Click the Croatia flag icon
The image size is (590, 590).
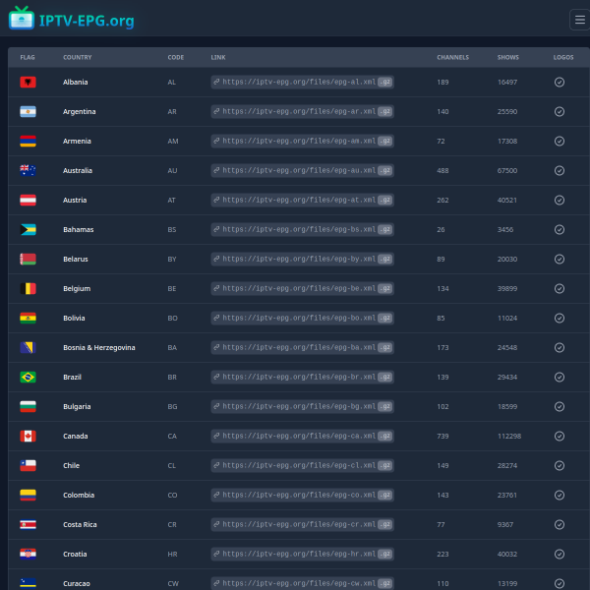click(28, 554)
